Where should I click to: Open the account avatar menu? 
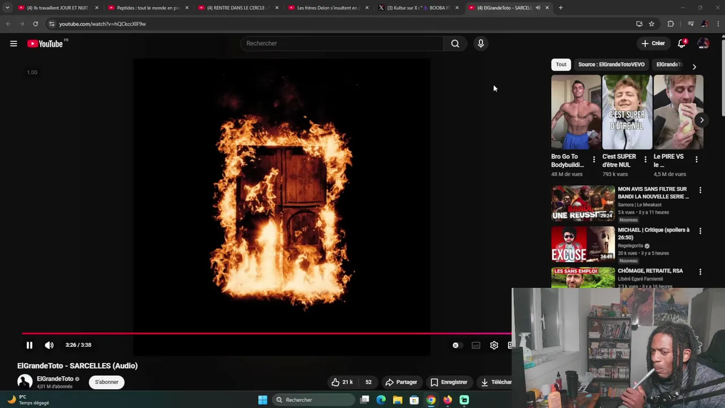703,44
